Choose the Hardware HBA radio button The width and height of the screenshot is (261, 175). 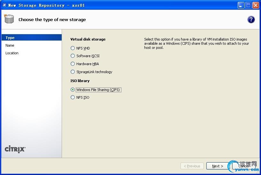pyautogui.click(x=73, y=64)
